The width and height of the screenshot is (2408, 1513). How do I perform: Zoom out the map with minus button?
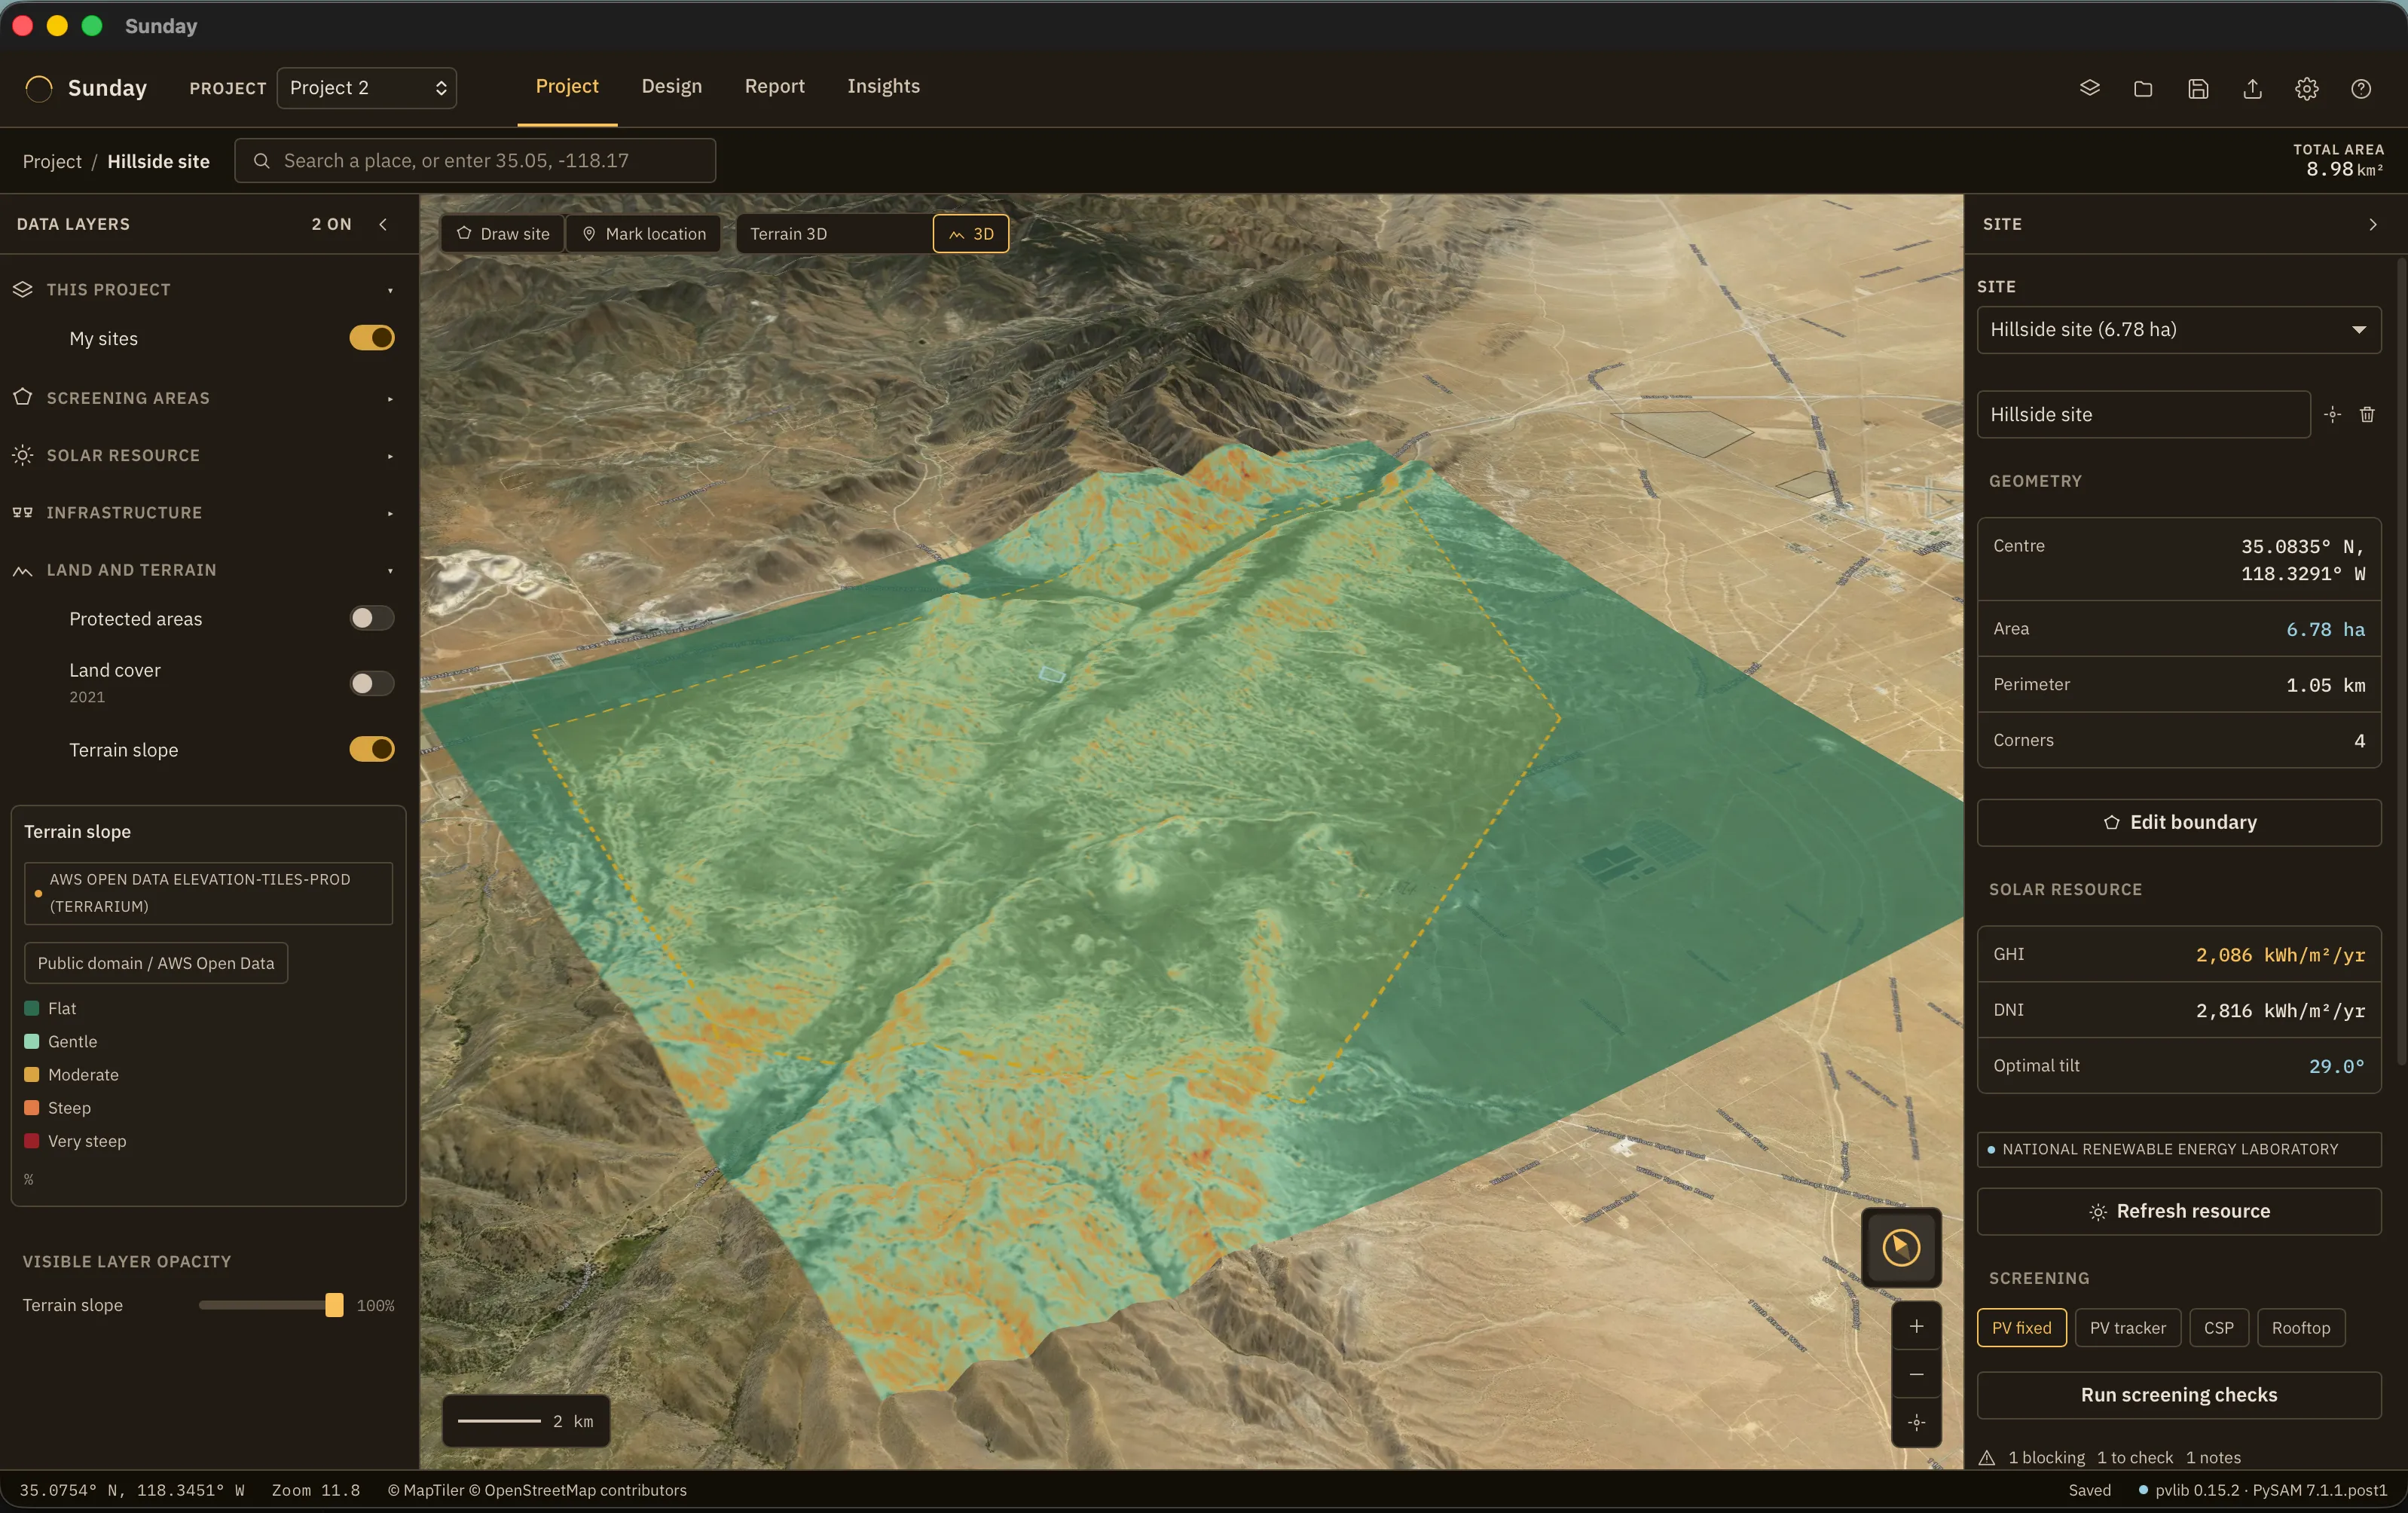tap(1916, 1374)
